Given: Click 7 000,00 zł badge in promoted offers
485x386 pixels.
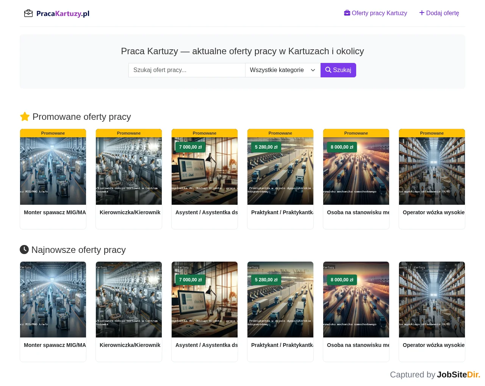Looking at the screenshot, I should 191,147.
